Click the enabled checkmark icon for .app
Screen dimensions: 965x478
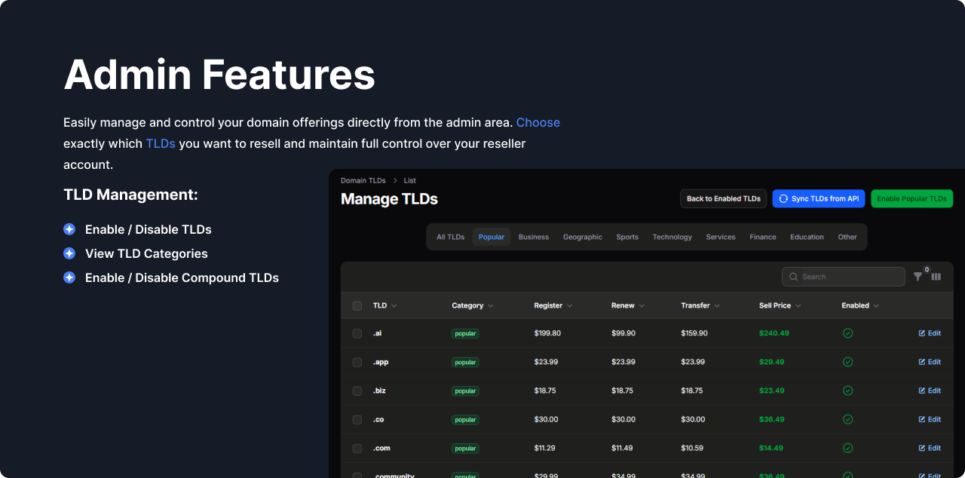847,362
